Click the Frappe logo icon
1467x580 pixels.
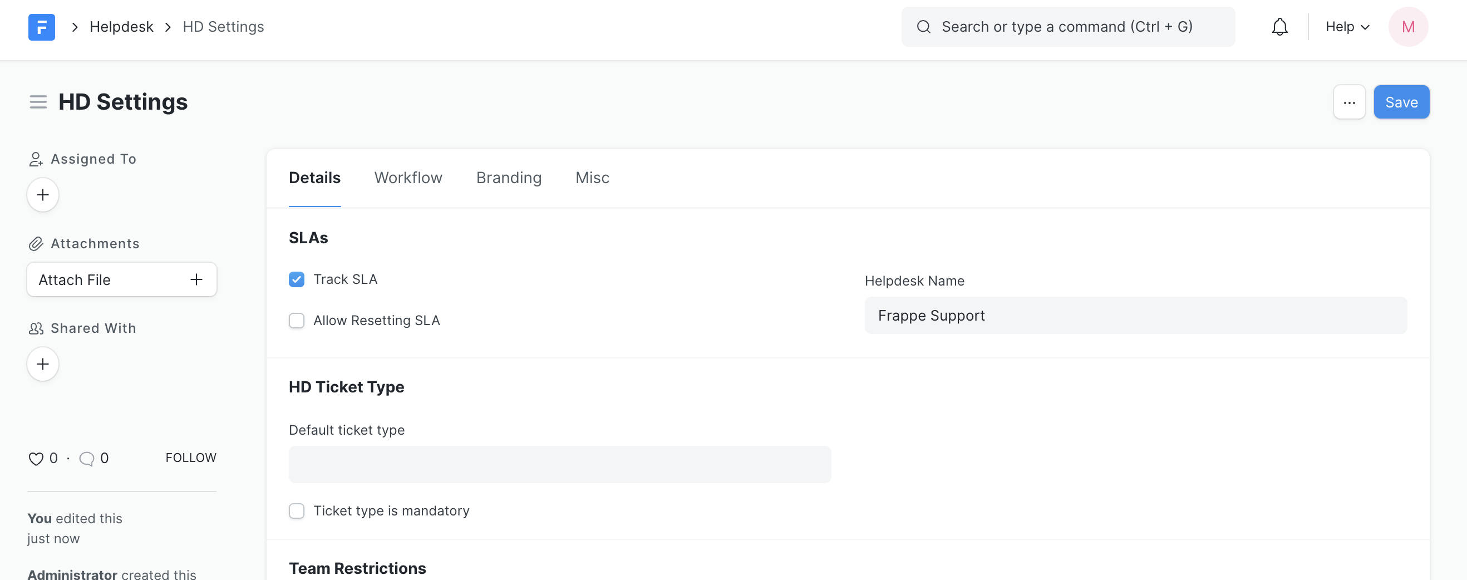(41, 26)
